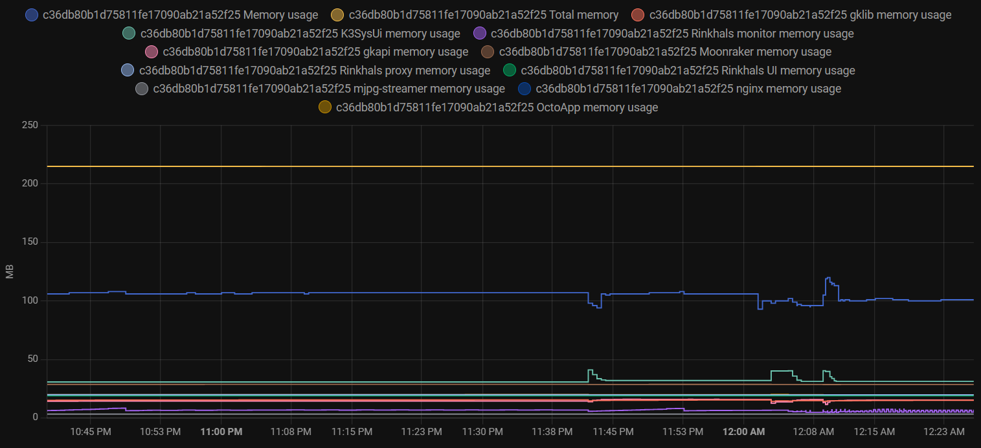Click the brown Moonraker memory legend icon

(487, 52)
